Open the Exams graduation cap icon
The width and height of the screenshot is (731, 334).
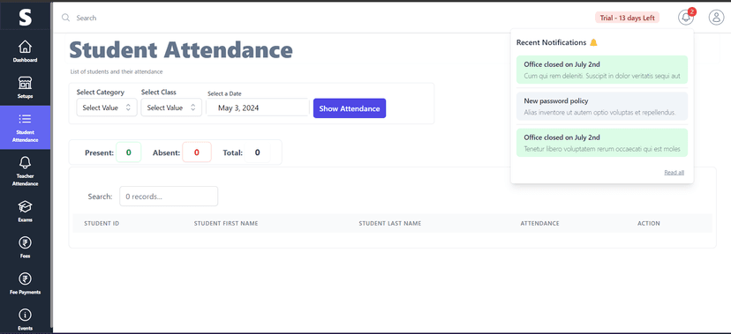point(26,206)
